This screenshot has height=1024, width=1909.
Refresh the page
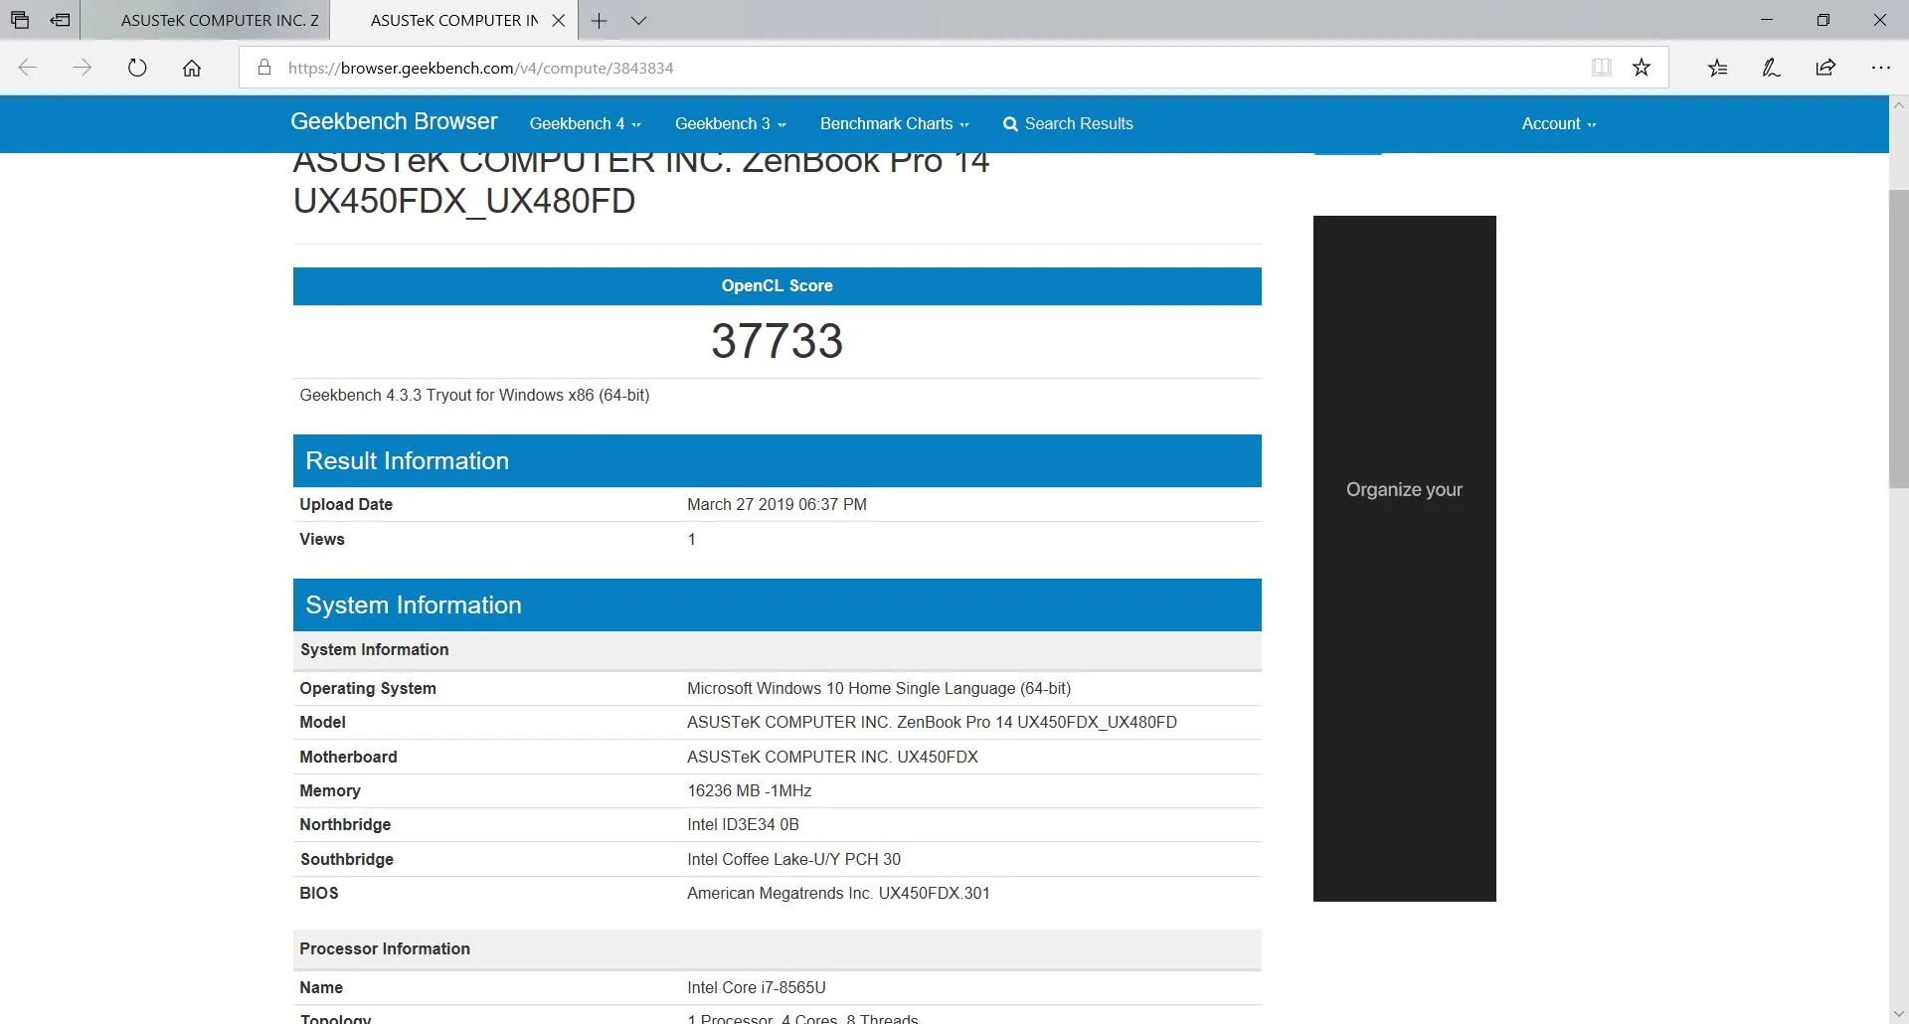[x=137, y=68]
